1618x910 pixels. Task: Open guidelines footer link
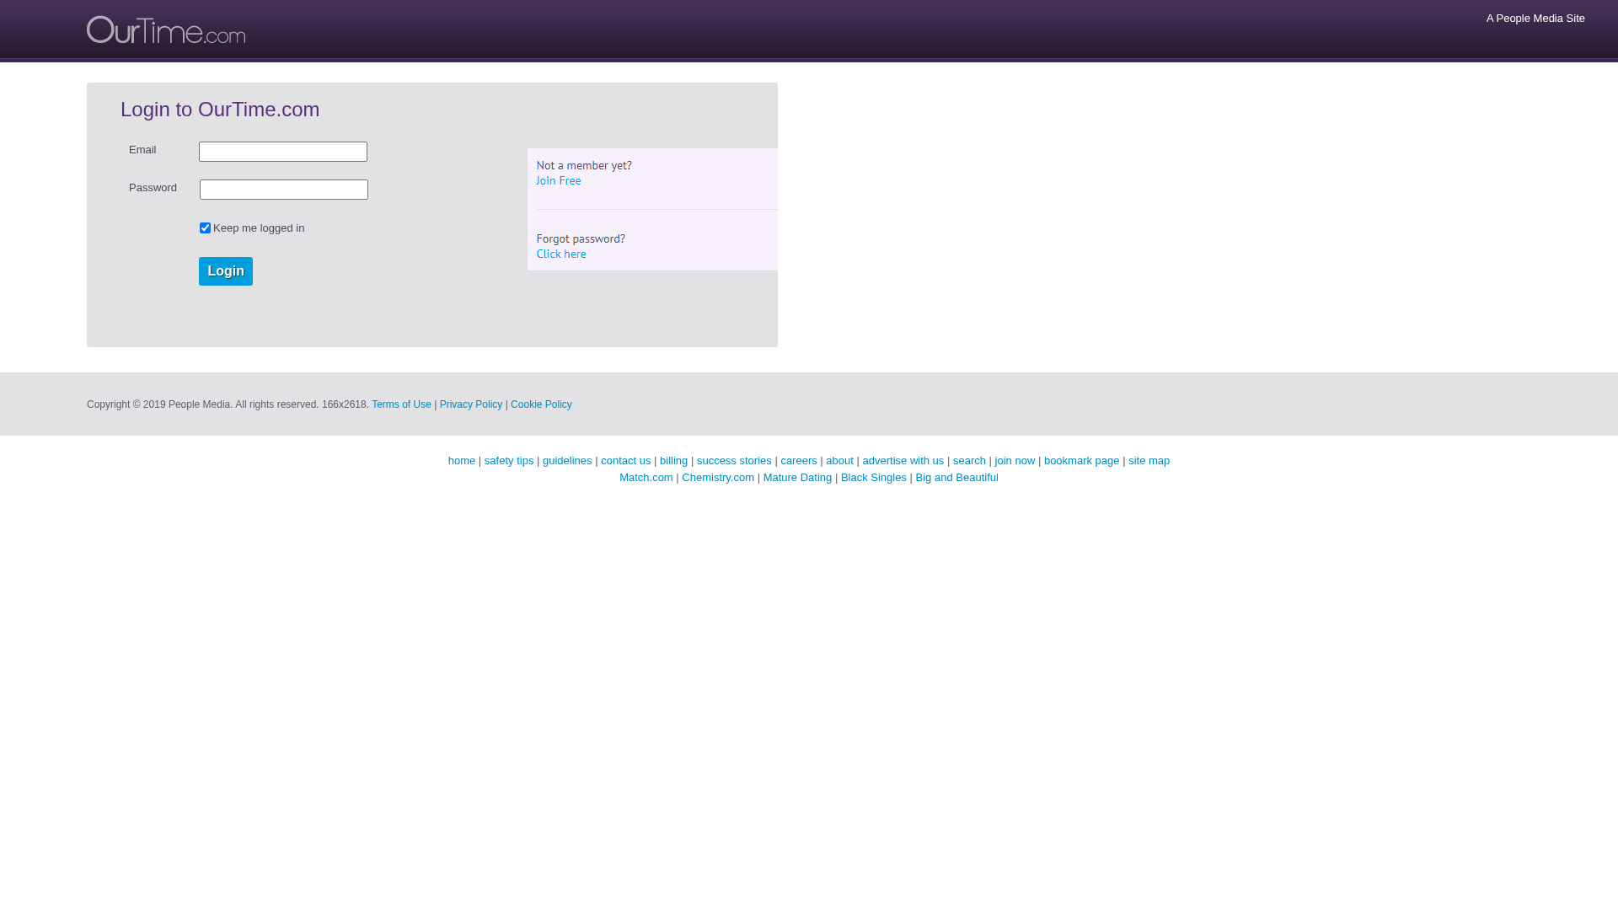[567, 461]
